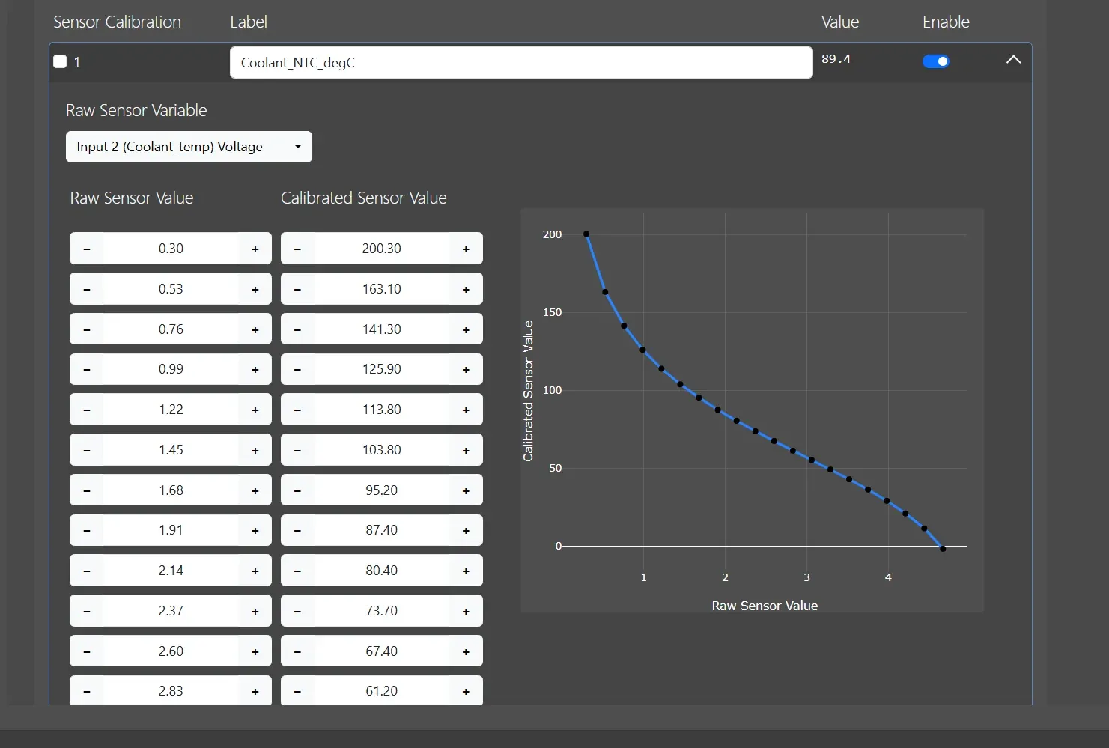Decrease raw sensor value 0.76
Image resolution: width=1109 pixels, height=748 pixels.
[x=87, y=329]
